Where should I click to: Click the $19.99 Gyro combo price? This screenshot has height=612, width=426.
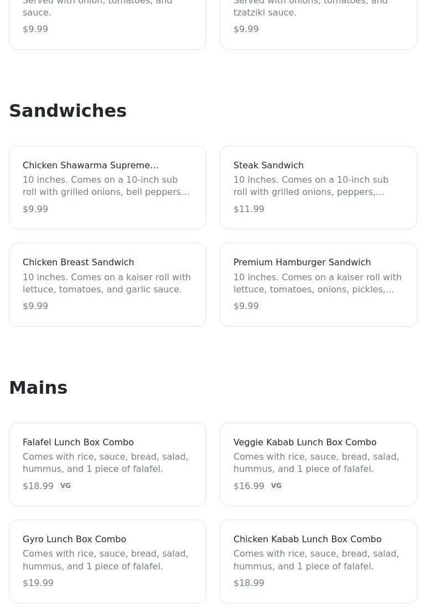pos(38,583)
